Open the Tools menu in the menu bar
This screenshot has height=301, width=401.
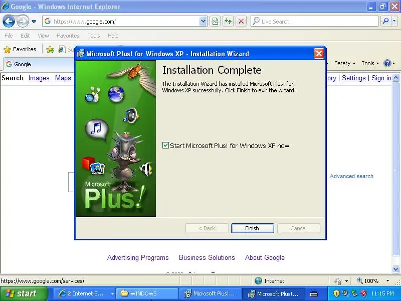[94, 36]
